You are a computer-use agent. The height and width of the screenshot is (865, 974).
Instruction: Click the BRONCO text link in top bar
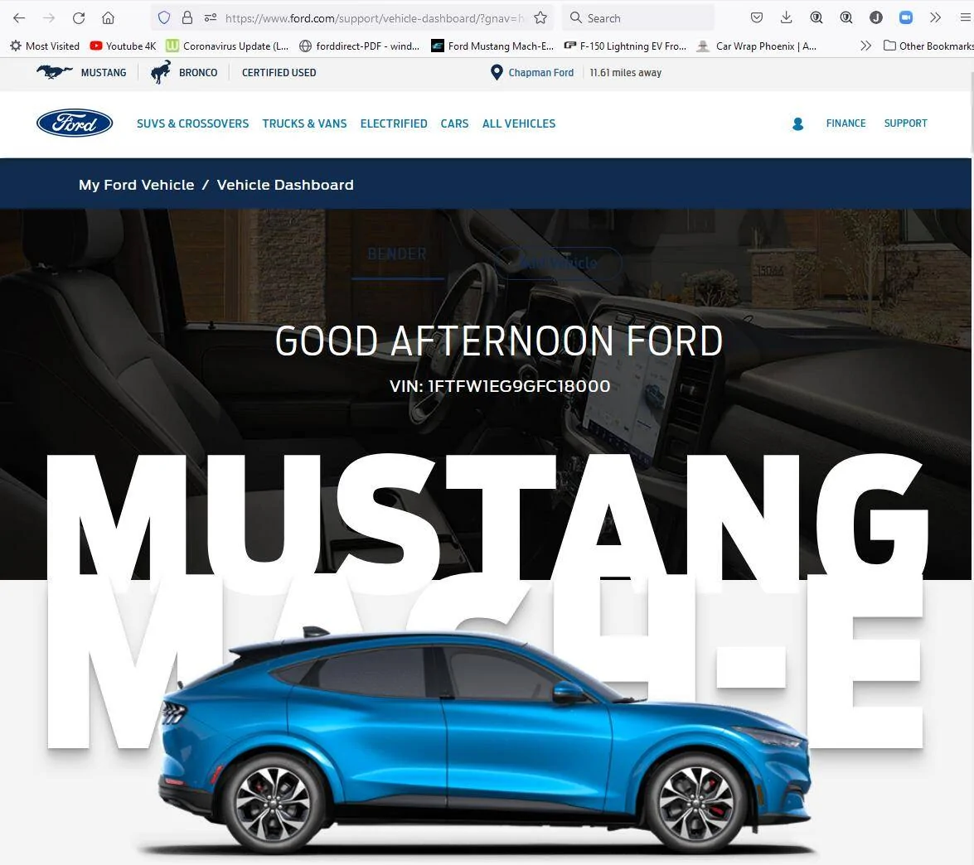click(198, 73)
